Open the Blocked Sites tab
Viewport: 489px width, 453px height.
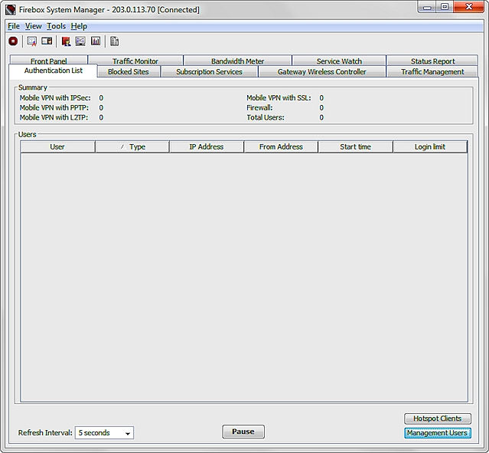point(129,72)
